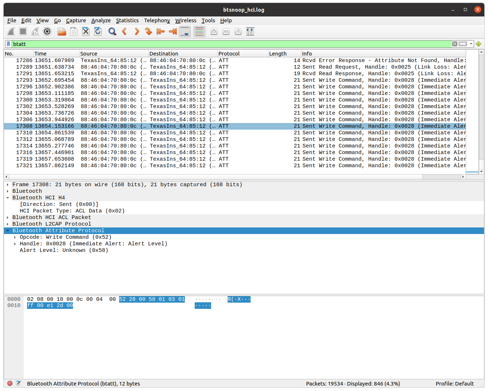This screenshot has height=391, width=488.
Task: Jump to the first packet
Action: (x=160, y=31)
